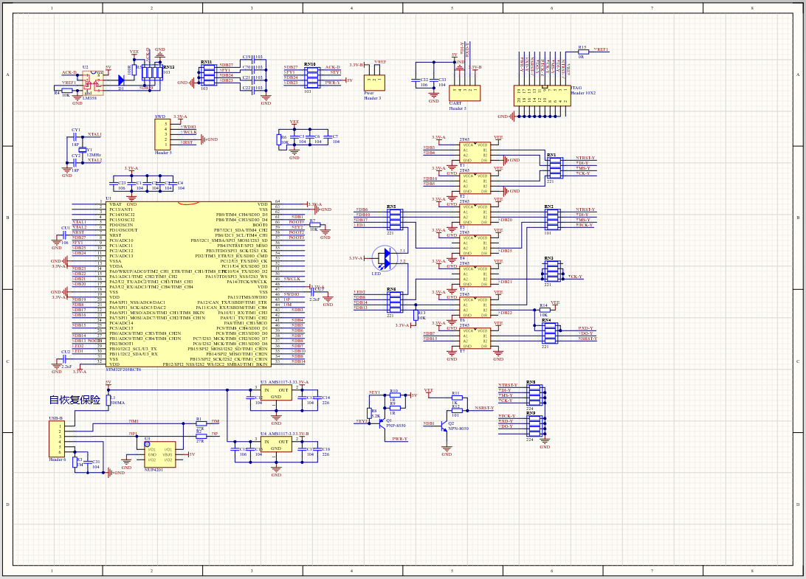Click the BOOT0 net label by R7
The height and width of the screenshot is (579, 806).
tap(296, 222)
